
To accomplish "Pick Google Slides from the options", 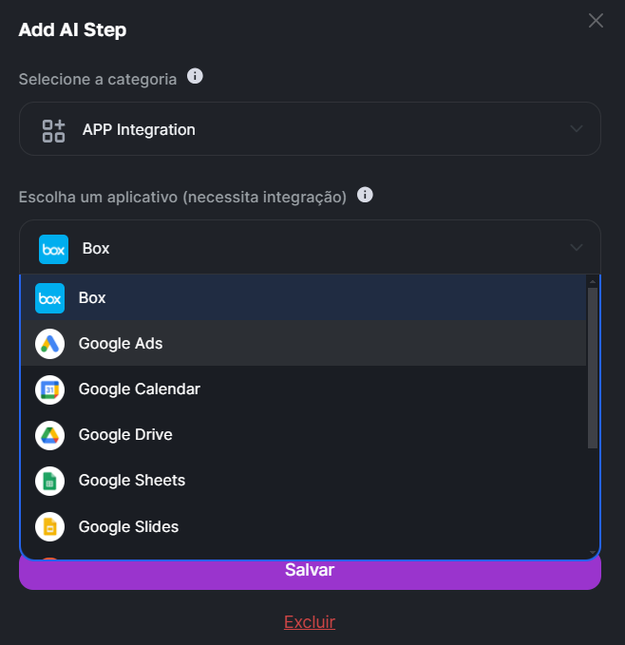I will point(303,526).
